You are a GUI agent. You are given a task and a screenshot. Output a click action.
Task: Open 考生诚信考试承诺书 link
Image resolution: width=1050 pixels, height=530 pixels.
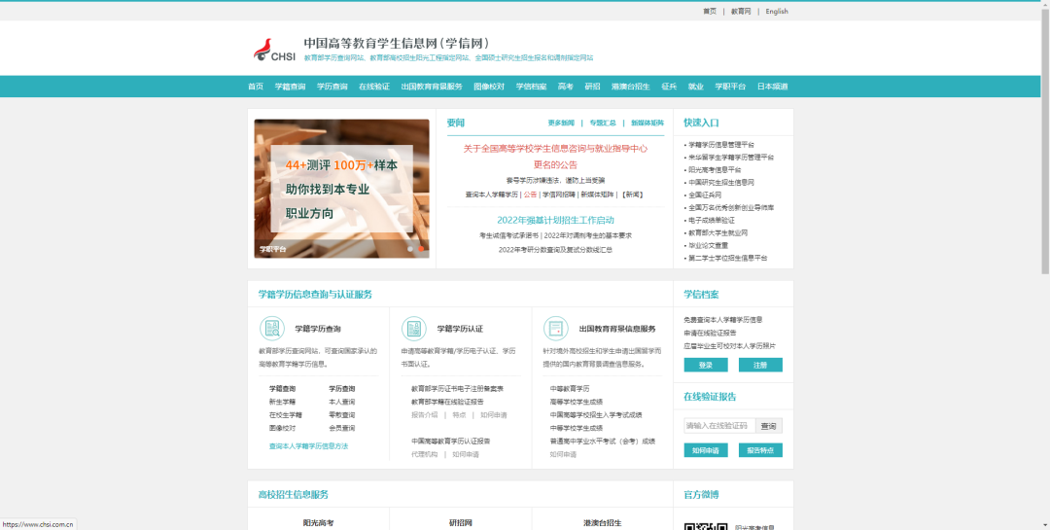tap(509, 236)
